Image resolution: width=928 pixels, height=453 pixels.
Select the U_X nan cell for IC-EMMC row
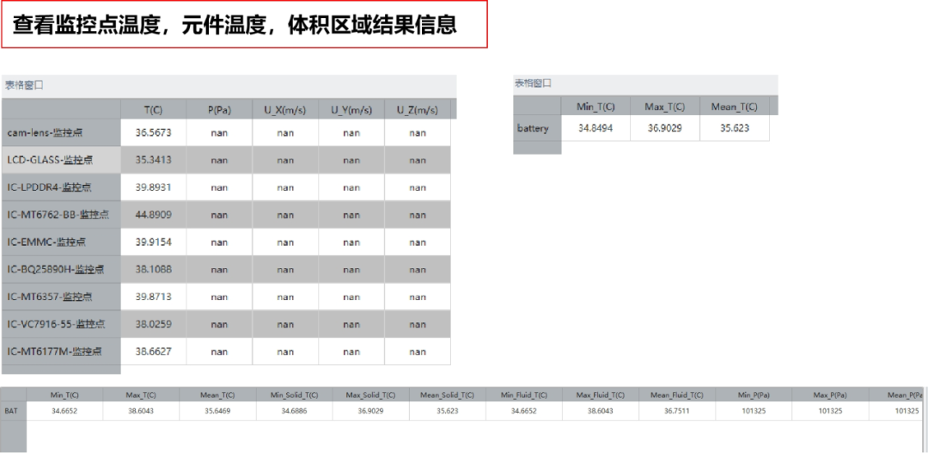point(285,242)
